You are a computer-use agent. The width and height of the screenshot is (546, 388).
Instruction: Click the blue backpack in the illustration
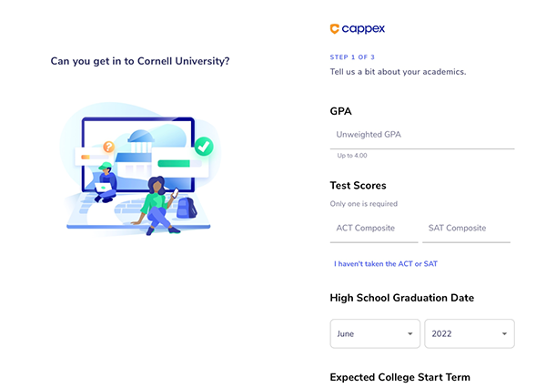(x=187, y=208)
